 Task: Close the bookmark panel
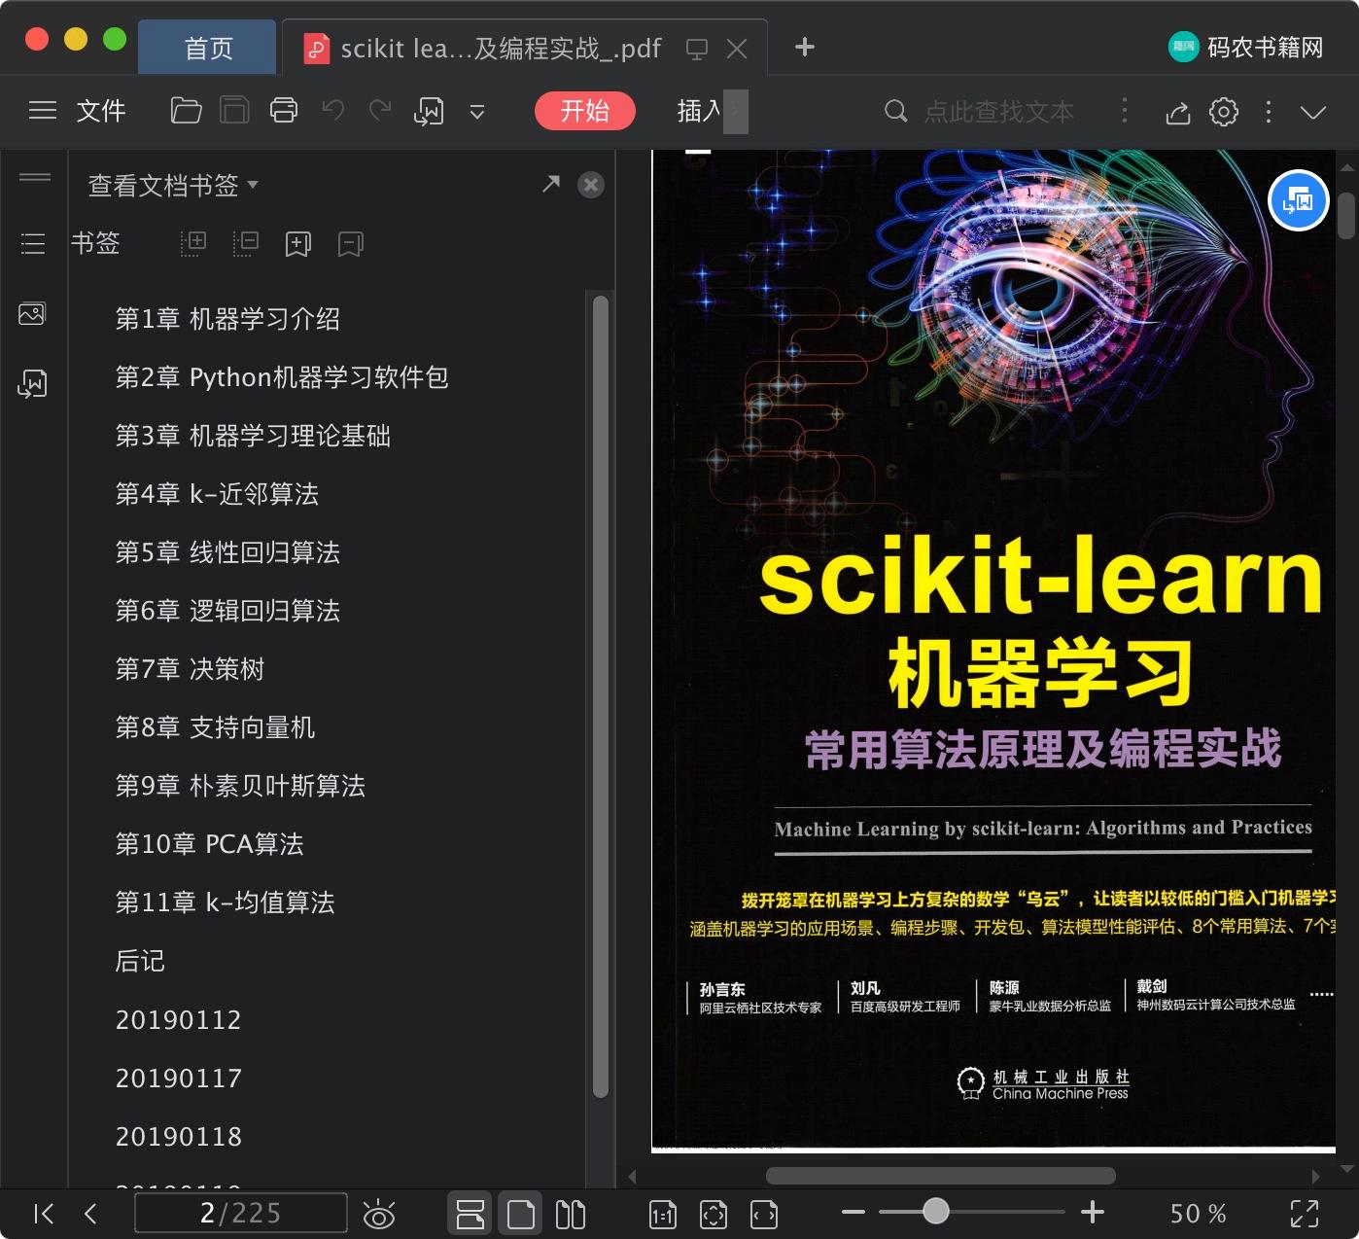(591, 185)
